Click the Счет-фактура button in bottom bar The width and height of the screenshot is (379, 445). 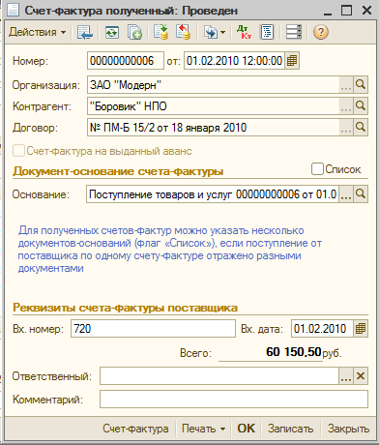click(x=135, y=429)
